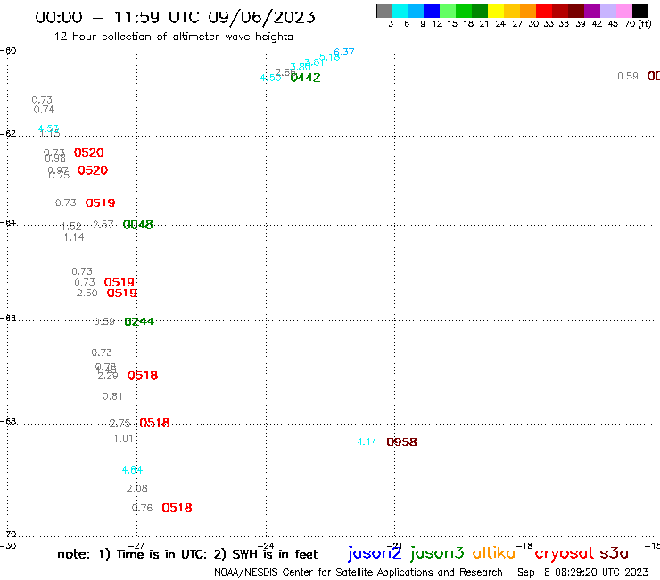Click the 'altika' satellite legend label
Image resolution: width=660 pixels, height=580 pixels.
coord(494,553)
